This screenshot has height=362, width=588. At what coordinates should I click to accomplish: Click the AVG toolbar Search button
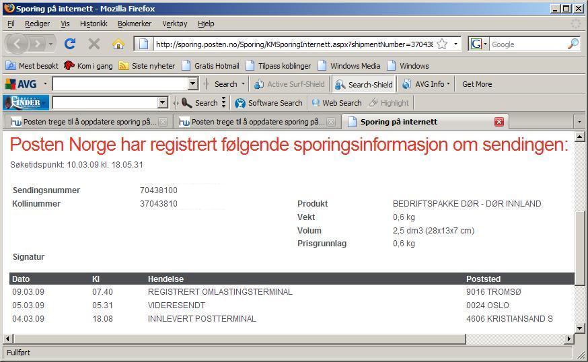[x=226, y=84]
